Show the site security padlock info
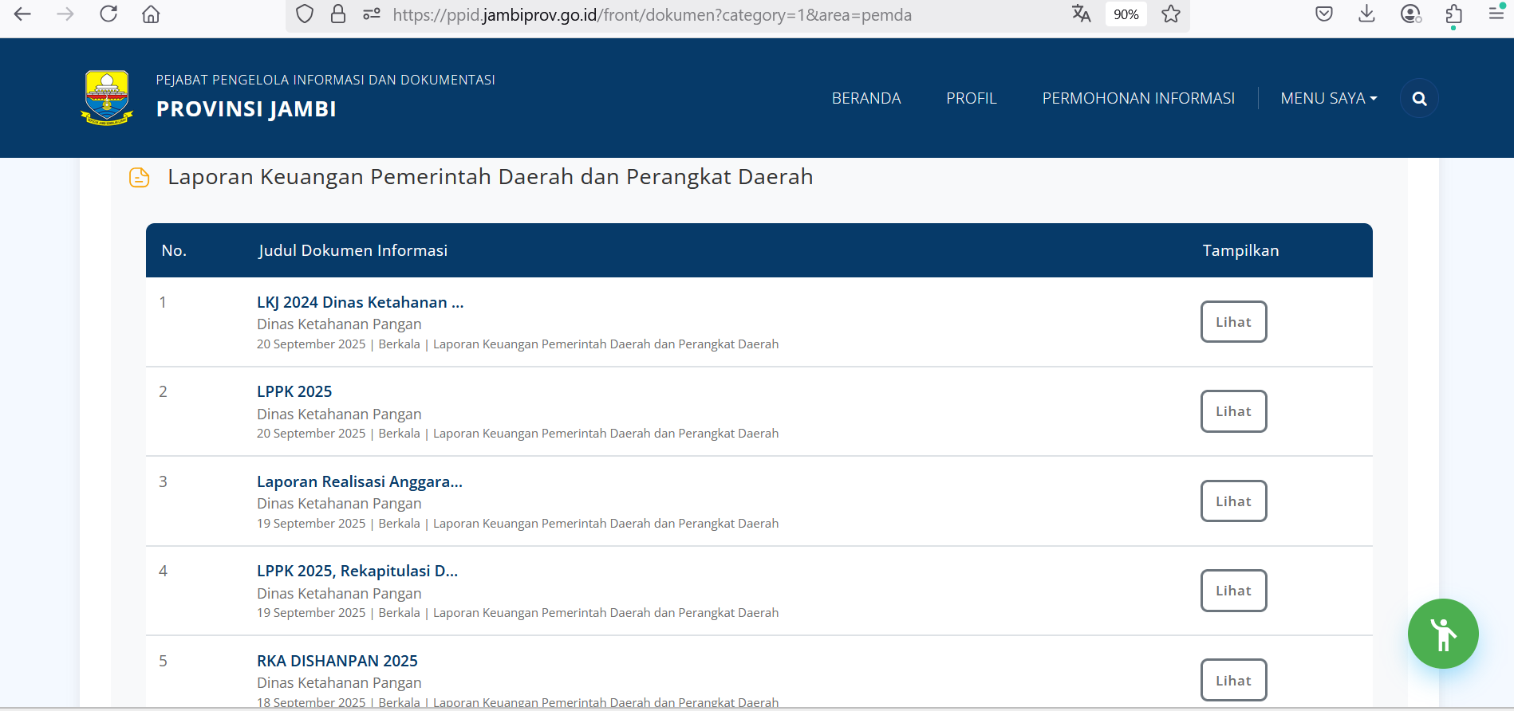This screenshot has height=711, width=1514. [338, 14]
